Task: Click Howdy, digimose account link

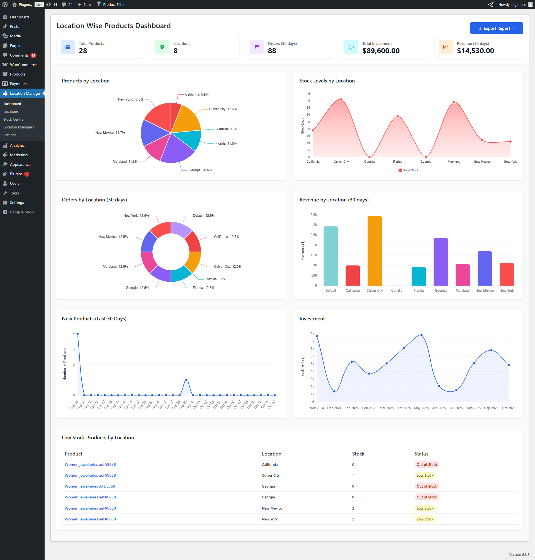Action: 512,4
